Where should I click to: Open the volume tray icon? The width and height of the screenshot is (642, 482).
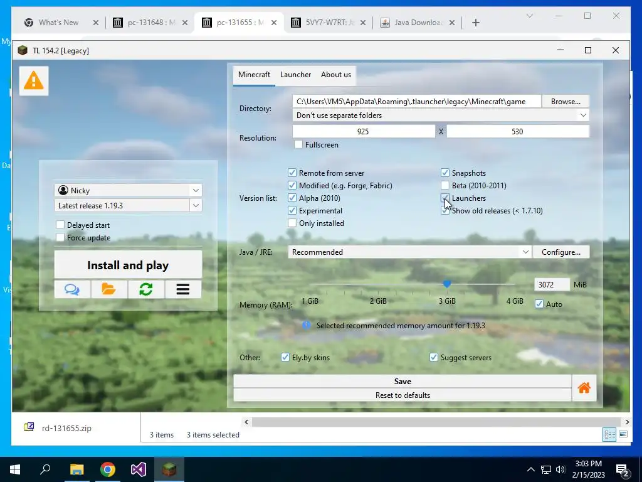click(560, 469)
